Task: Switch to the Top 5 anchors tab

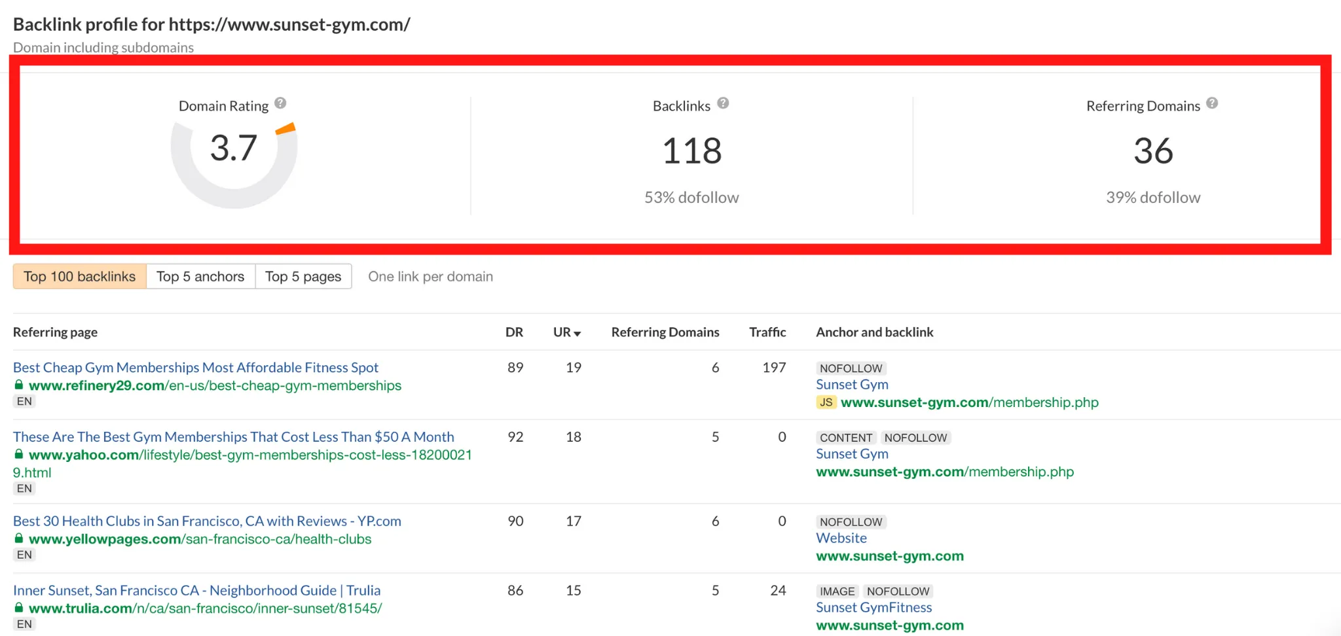Action: [x=200, y=277]
